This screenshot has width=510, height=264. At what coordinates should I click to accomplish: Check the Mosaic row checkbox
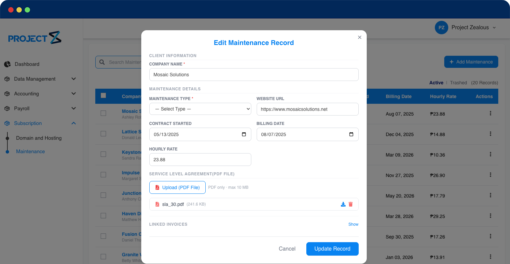pyautogui.click(x=103, y=113)
